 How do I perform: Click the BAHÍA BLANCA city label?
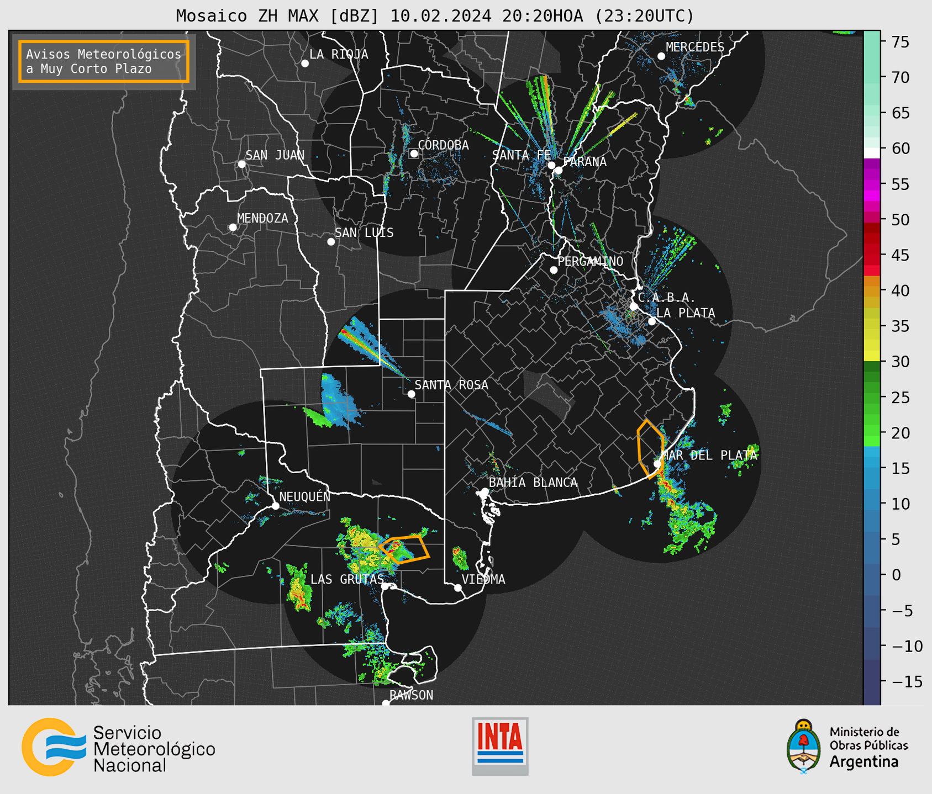coord(533,483)
